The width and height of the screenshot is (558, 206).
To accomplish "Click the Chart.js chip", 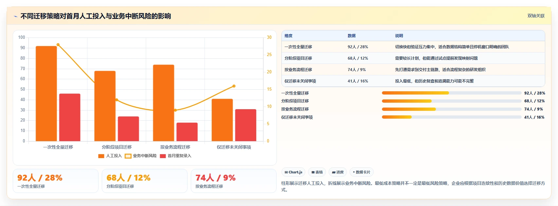I will pos(294,172).
